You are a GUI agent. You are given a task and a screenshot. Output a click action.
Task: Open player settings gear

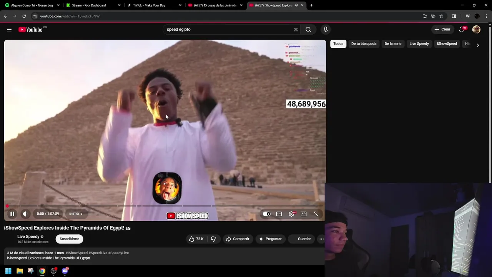point(291,214)
